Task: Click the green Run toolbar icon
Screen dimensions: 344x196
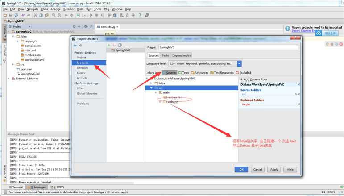Action: [x=91, y=15]
